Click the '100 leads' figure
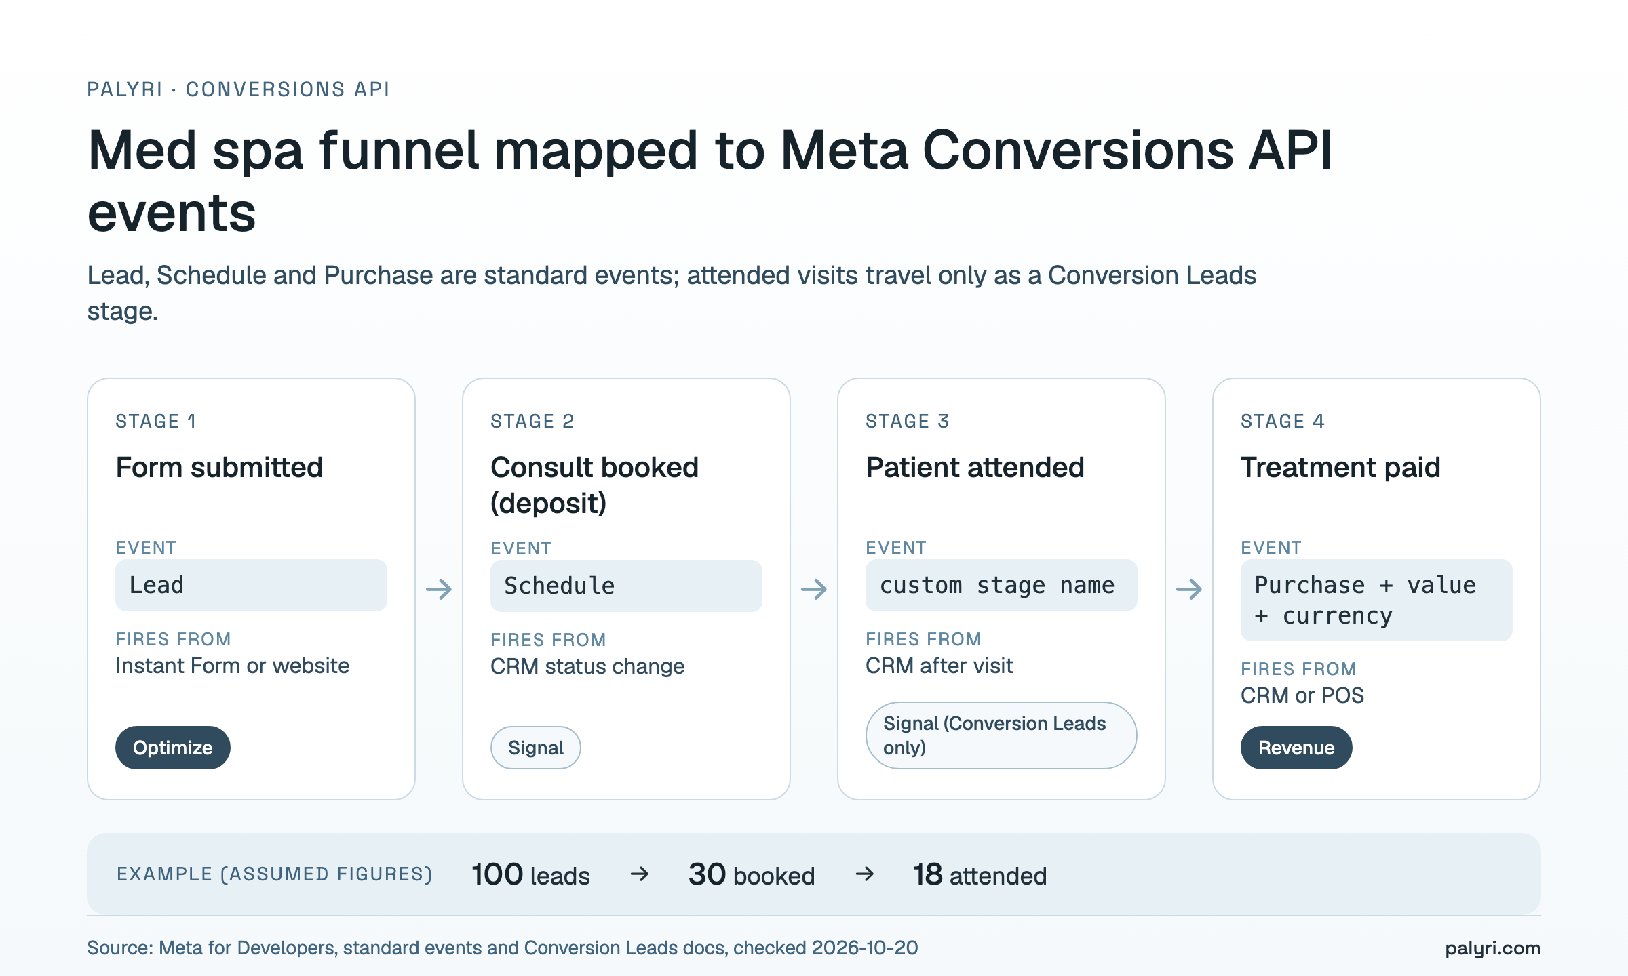Screen dimensions: 1628x976 pyautogui.click(x=531, y=874)
